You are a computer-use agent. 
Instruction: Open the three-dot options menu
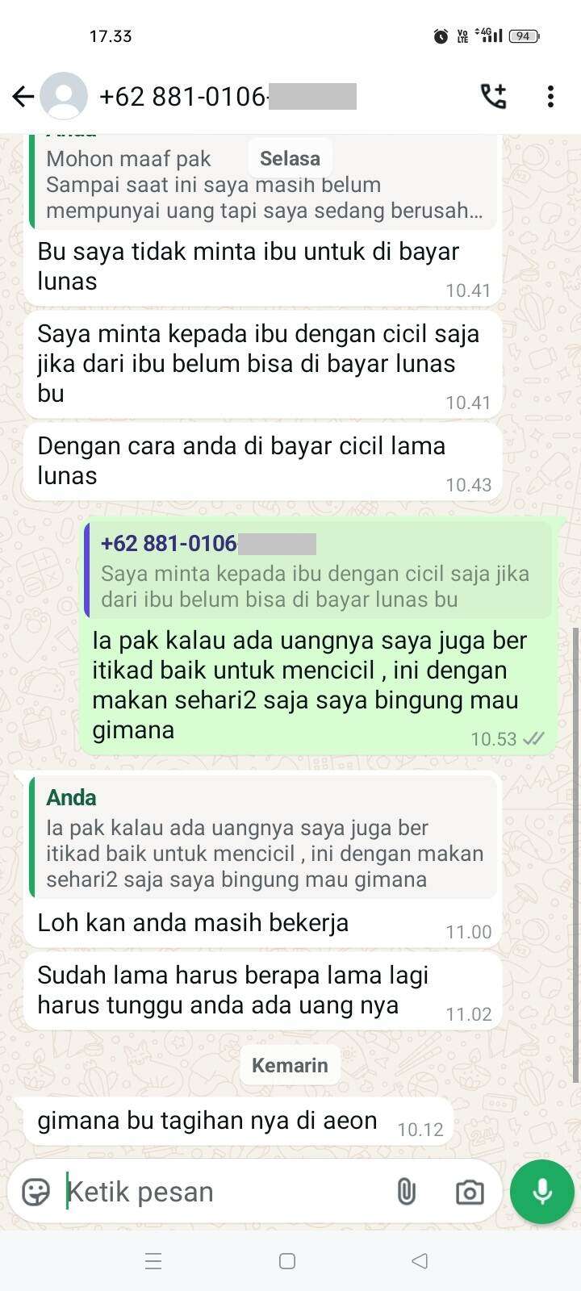[x=550, y=97]
